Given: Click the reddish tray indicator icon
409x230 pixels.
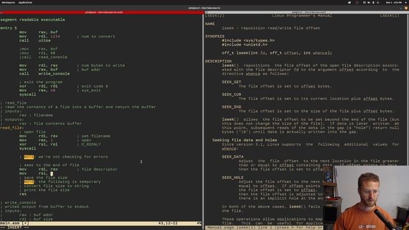Looking at the screenshot, I should (x=357, y=3).
